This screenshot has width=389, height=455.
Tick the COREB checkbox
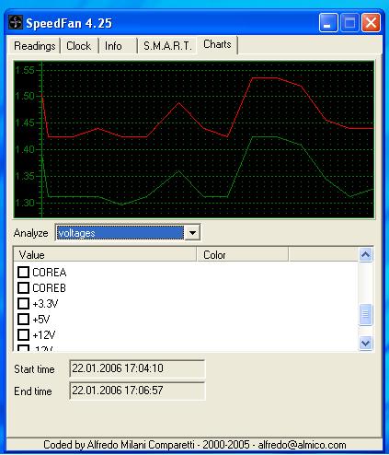pyautogui.click(x=23, y=287)
